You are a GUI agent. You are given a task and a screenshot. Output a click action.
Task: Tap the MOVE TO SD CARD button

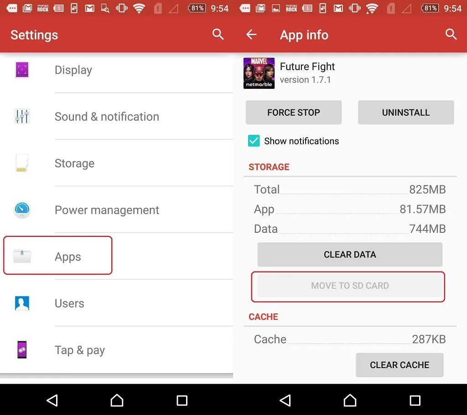350,286
